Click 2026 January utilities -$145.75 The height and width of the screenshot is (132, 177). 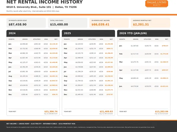pyautogui.click(x=148, y=46)
